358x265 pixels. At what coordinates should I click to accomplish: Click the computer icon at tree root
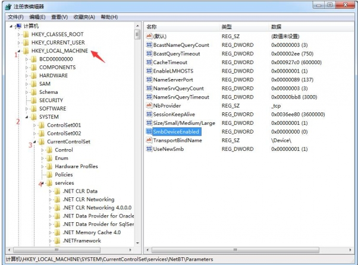(x=18, y=26)
